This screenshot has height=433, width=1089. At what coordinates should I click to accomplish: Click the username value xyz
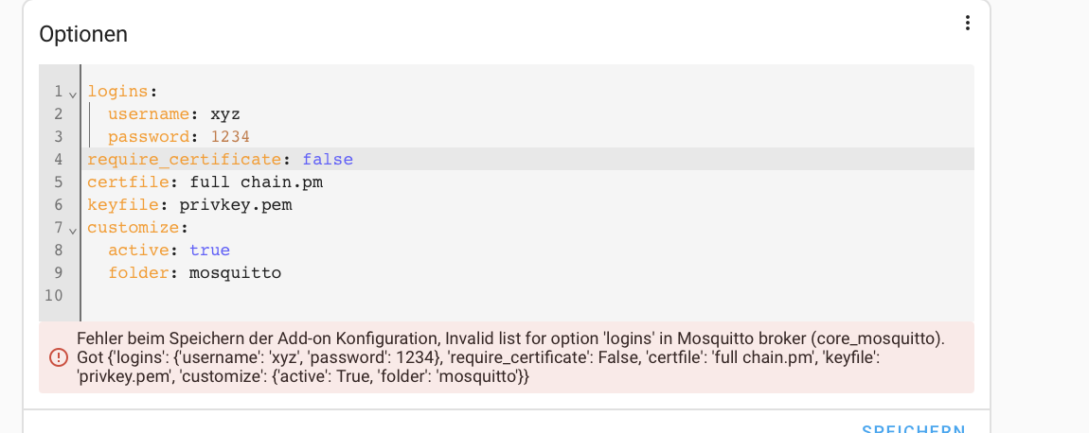225,113
